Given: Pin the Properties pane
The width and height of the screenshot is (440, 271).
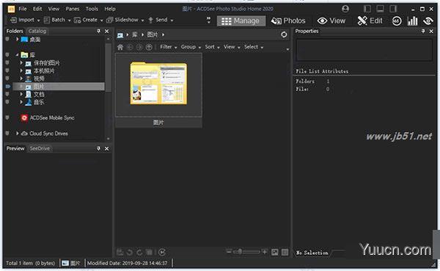Looking at the screenshot, I should [423, 31].
